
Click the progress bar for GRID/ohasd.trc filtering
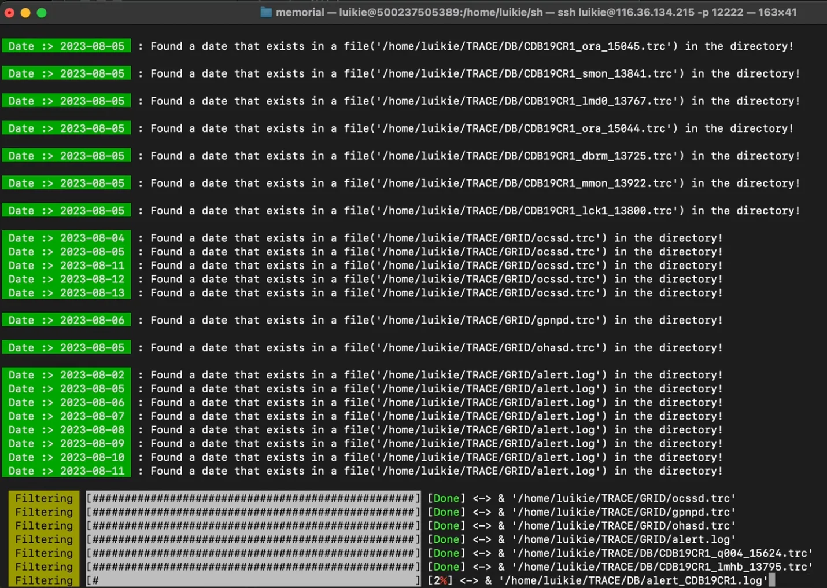[x=253, y=525]
